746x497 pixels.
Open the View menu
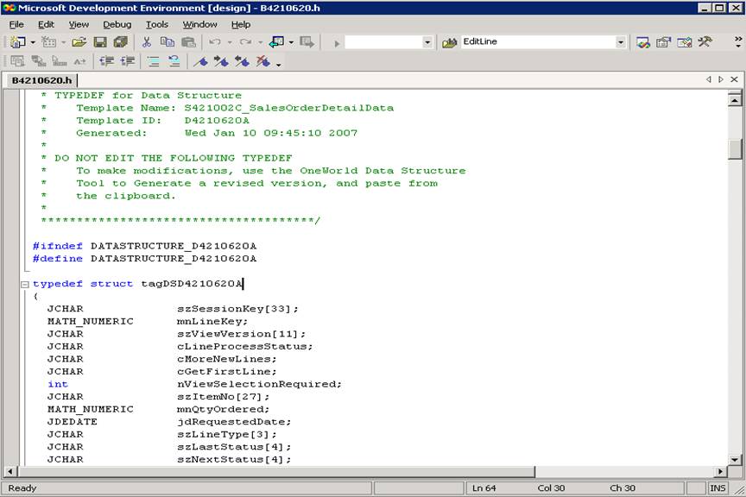tap(79, 24)
